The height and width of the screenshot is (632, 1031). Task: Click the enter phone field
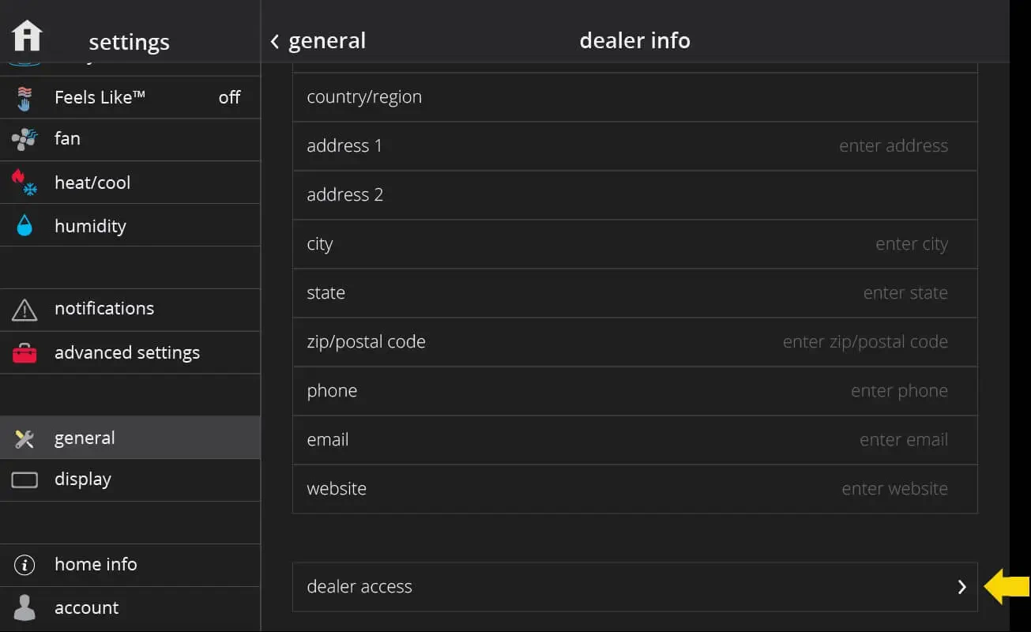[x=898, y=391]
